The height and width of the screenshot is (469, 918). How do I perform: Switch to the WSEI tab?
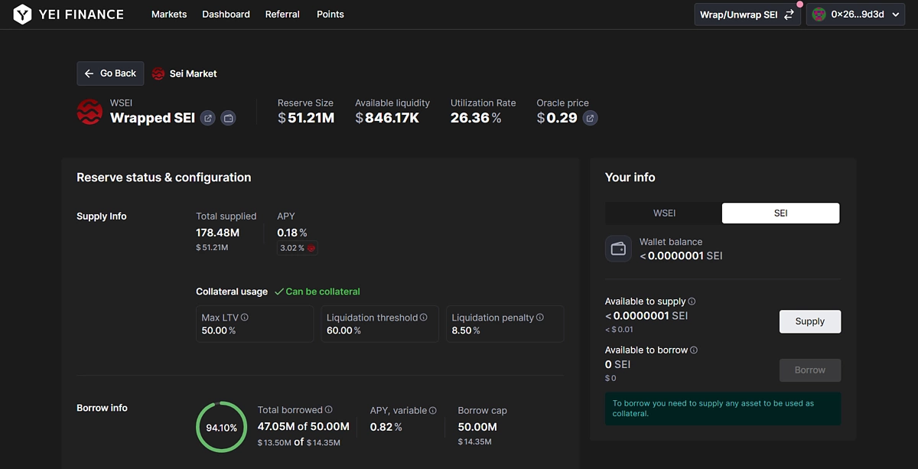pos(664,213)
